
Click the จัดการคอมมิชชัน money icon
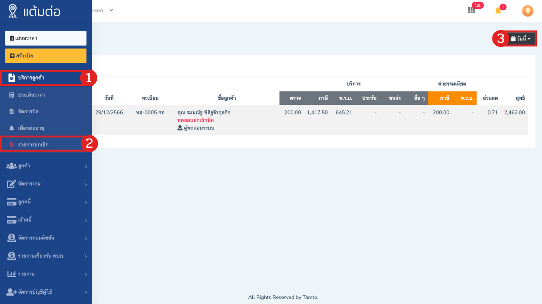click(x=12, y=238)
